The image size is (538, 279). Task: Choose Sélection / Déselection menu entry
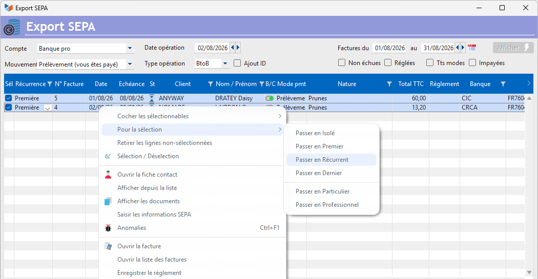pyautogui.click(x=192, y=156)
